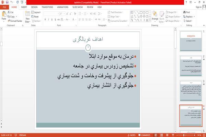Toggle align text left

[x=80, y=20]
